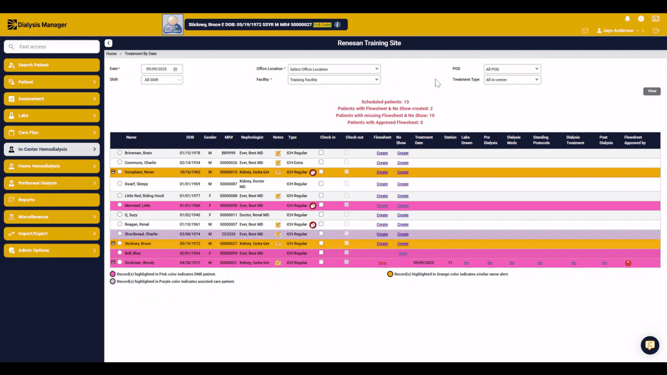Select the radio button for Dwarf, Sleepy
Viewport: 667px width, 375px height.
tap(120, 183)
